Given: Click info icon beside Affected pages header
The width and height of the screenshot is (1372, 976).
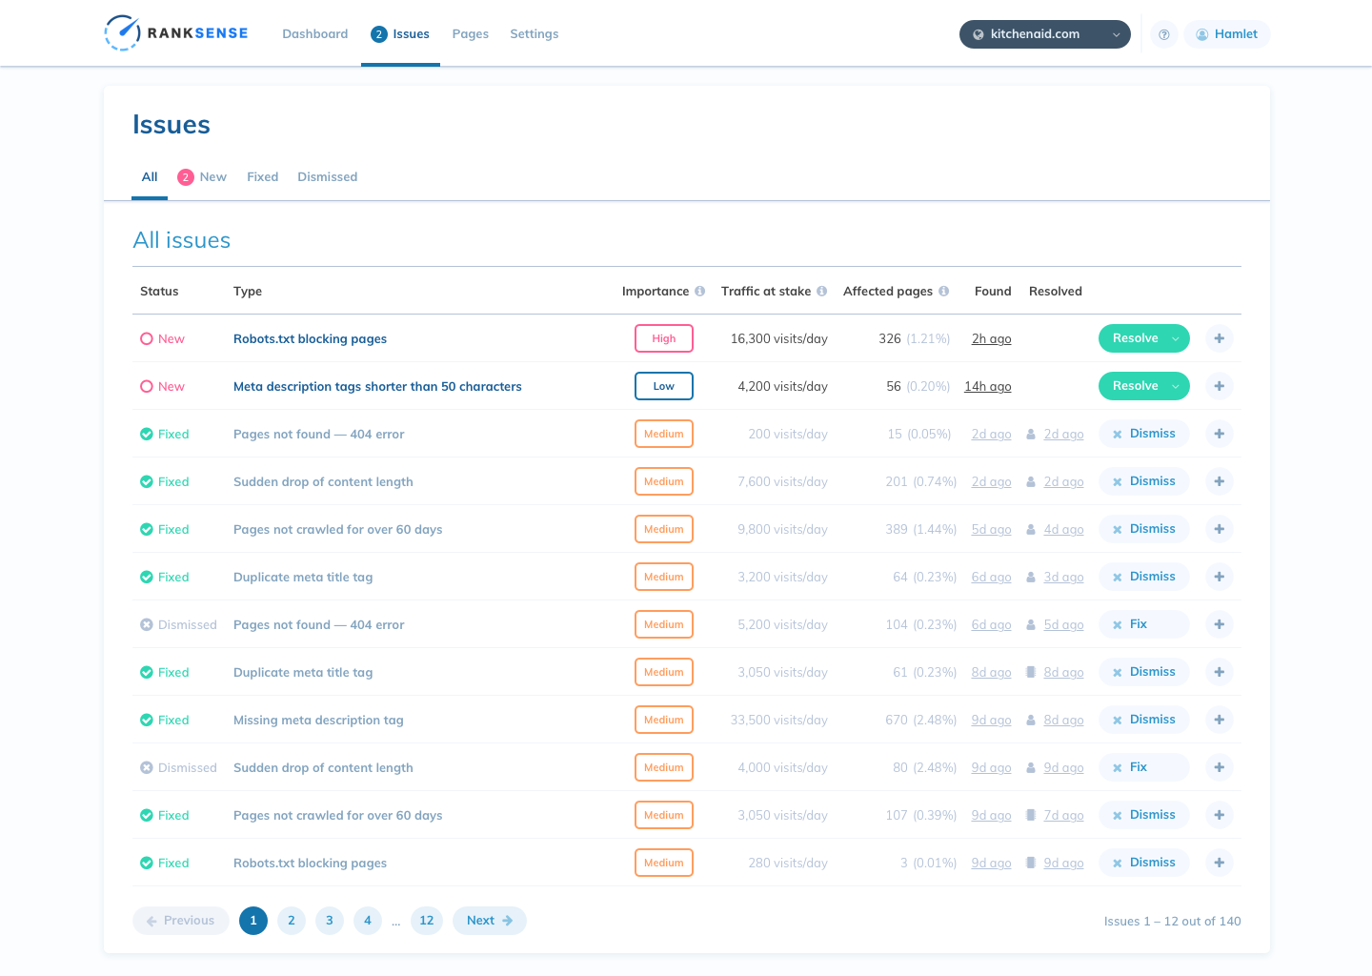Looking at the screenshot, I should point(944,292).
